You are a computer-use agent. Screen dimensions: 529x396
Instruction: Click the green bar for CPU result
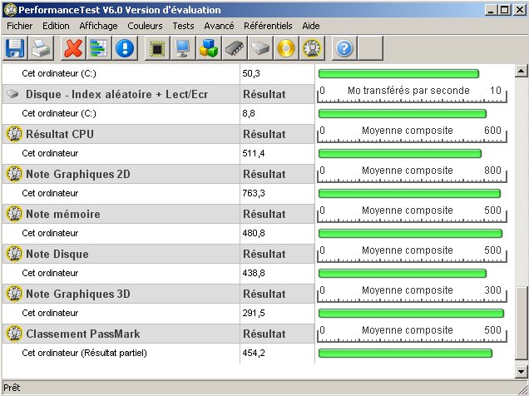click(400, 153)
